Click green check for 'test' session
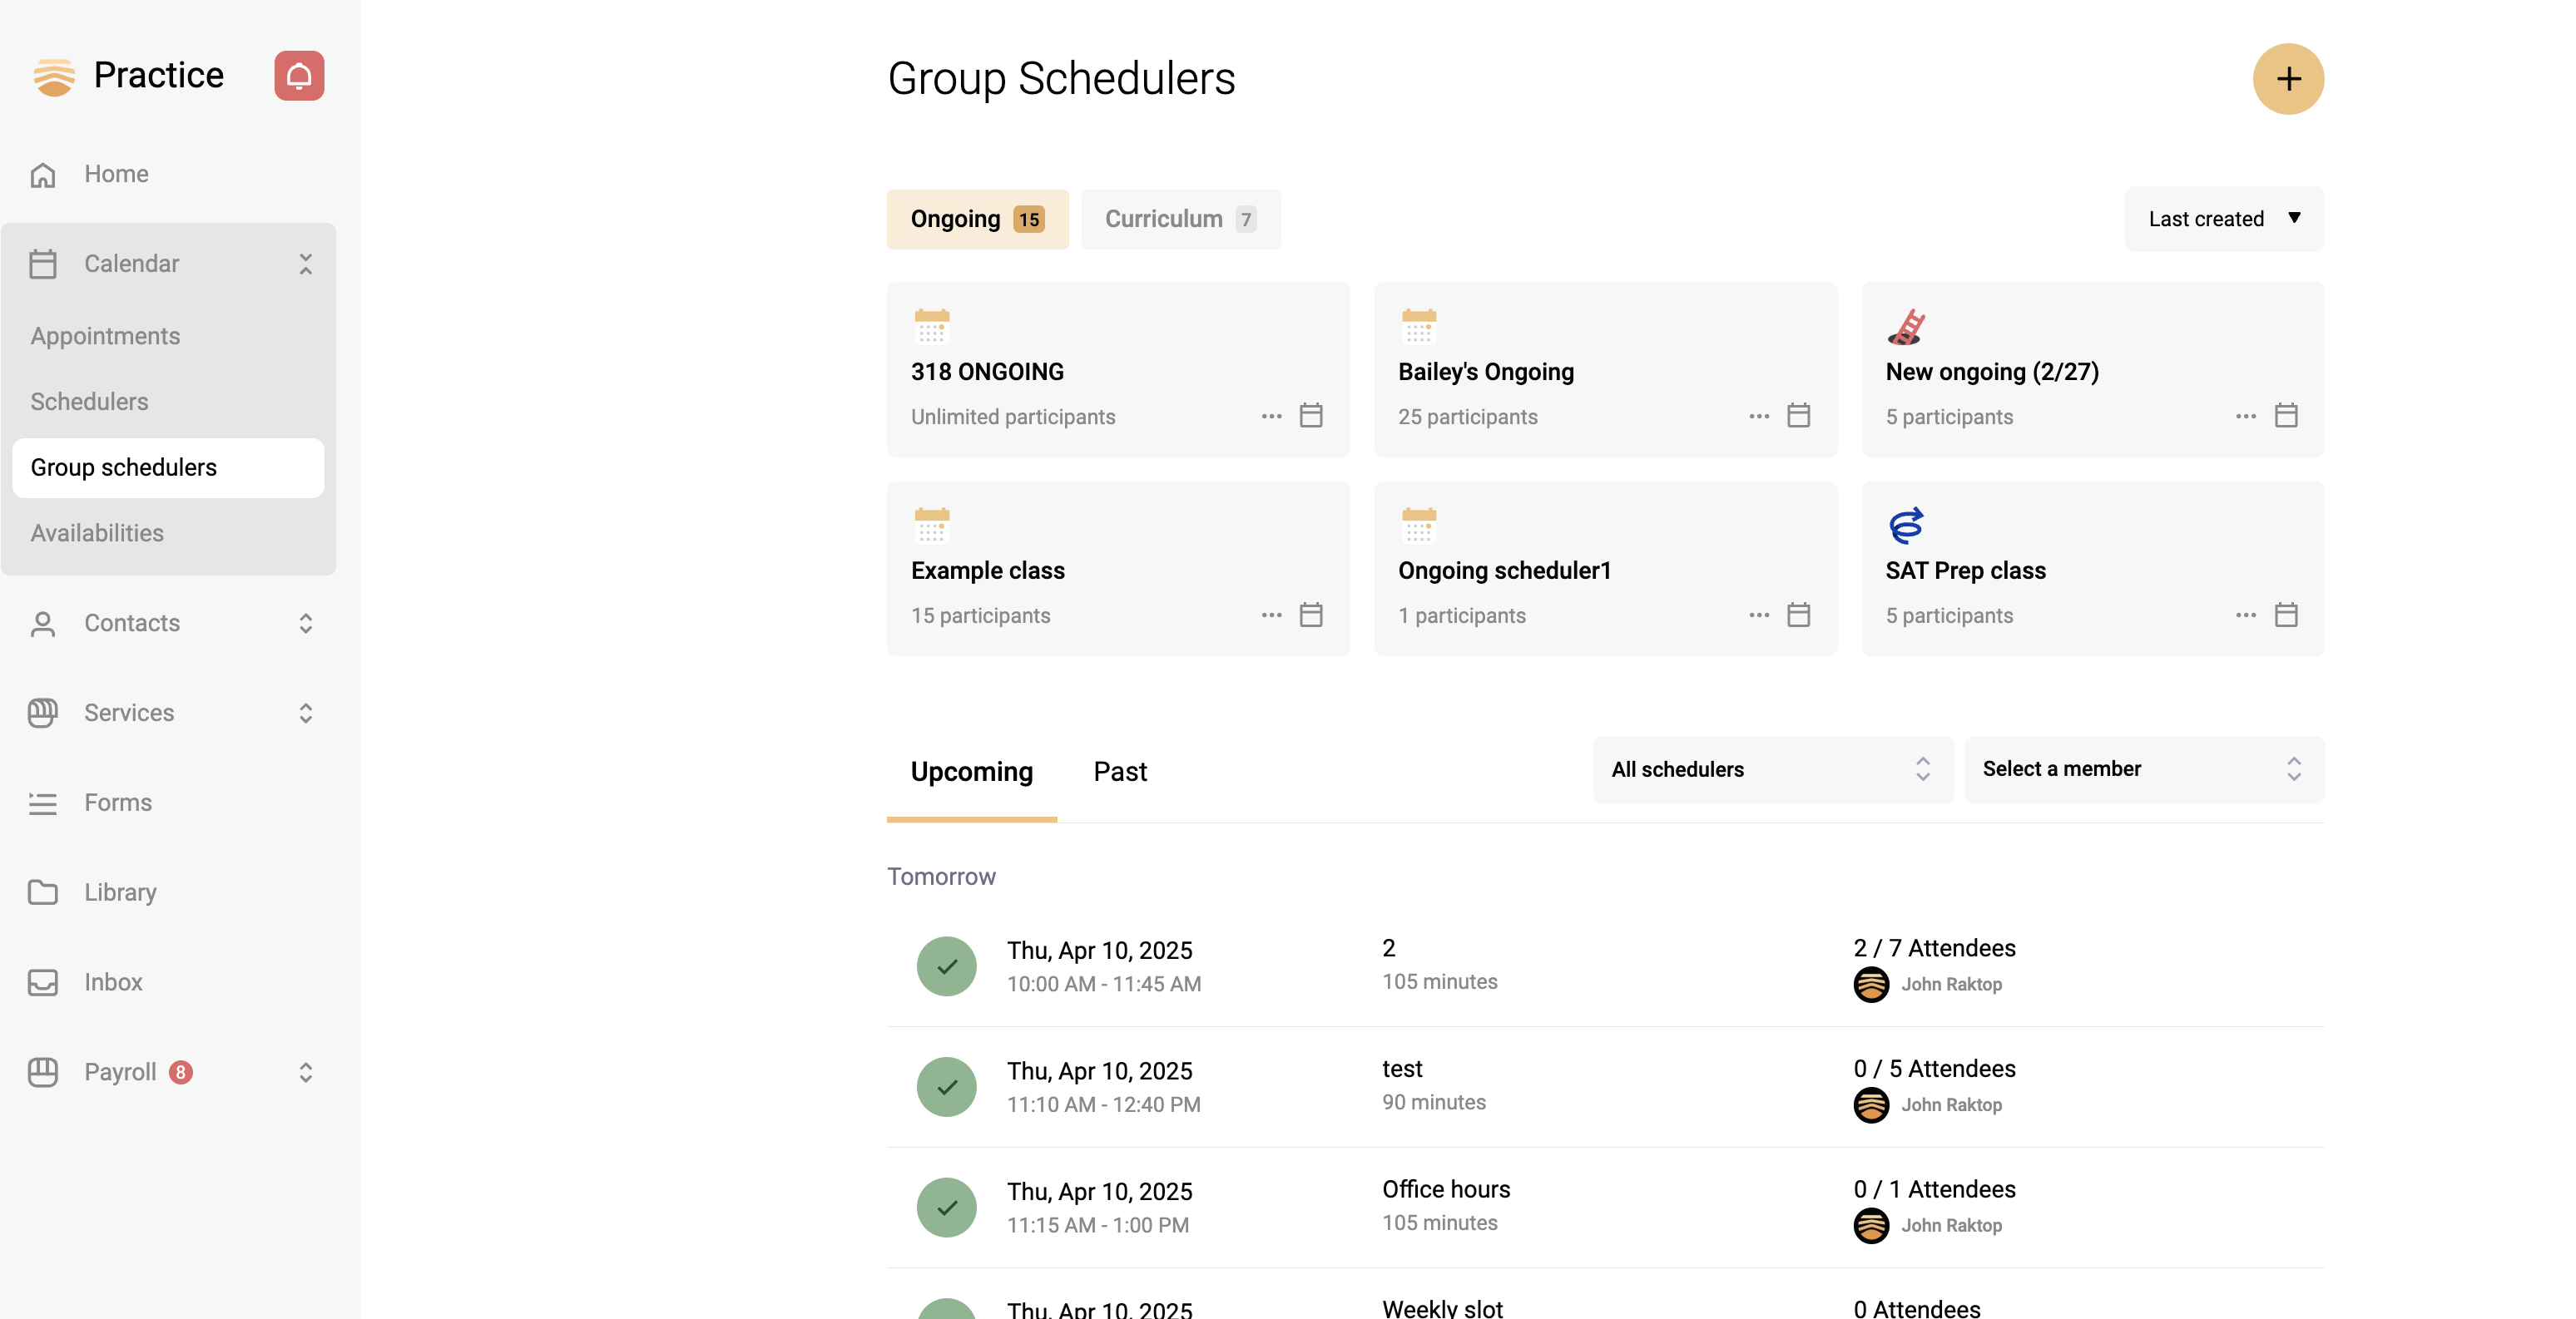The width and height of the screenshot is (2576, 1319). pos(946,1087)
